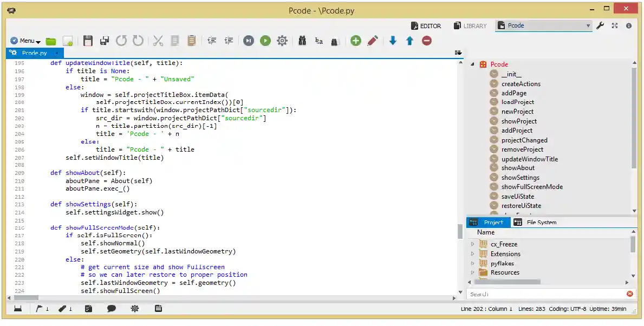
Task: Toggle fullscreen with the expand arrows icon
Action: point(615,25)
